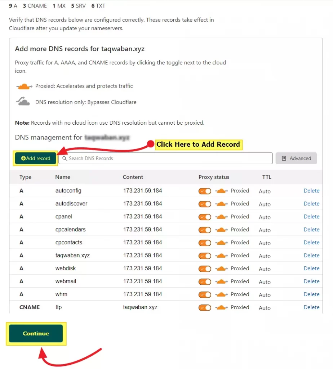Click the Proxy status column header
This screenshot has height=369, width=333.
tap(214, 177)
